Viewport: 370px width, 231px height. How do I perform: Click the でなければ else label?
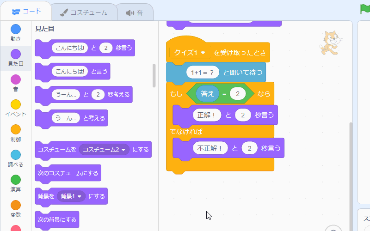click(186, 131)
